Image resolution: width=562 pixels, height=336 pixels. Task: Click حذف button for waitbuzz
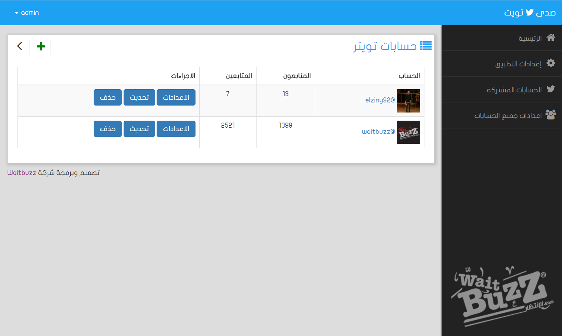point(108,129)
